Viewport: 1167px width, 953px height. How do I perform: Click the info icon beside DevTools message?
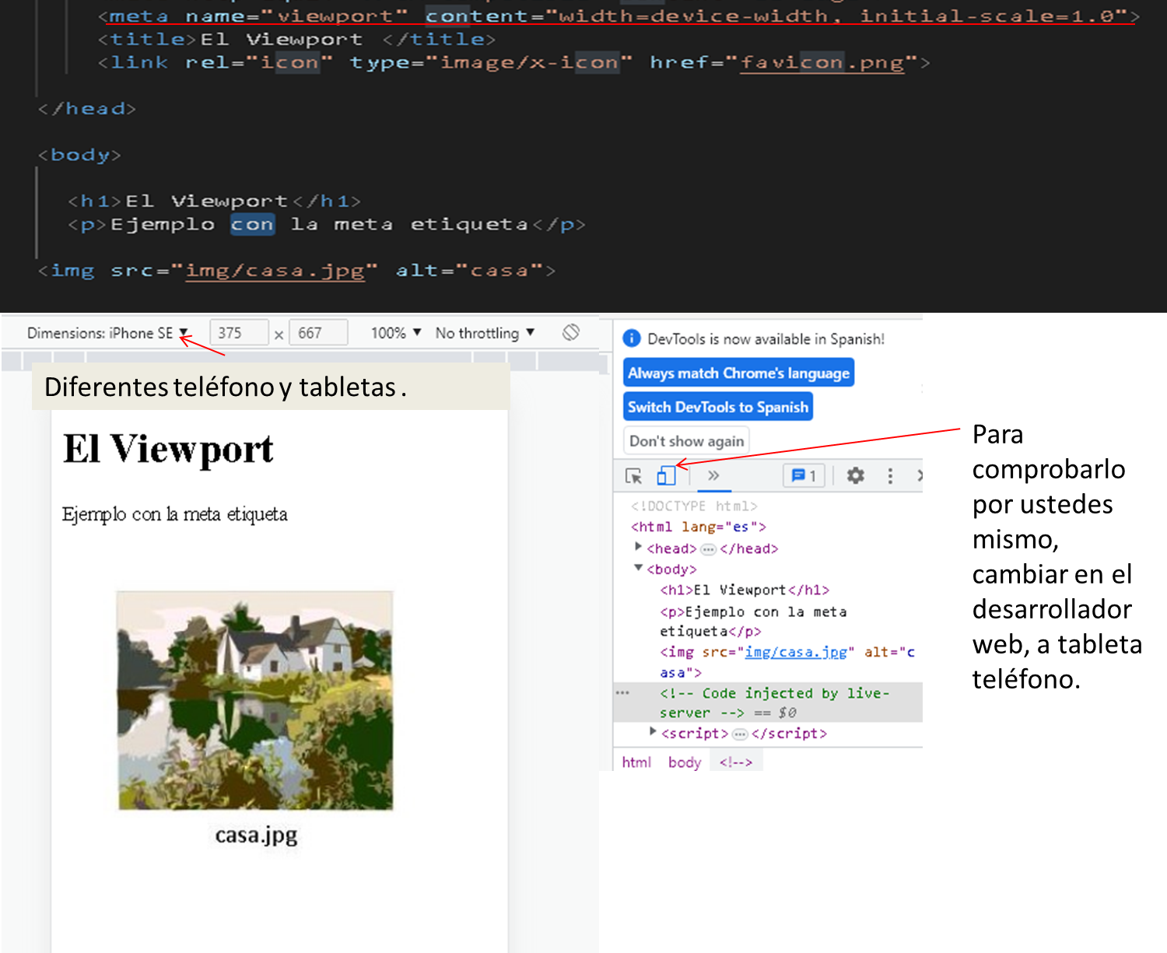pos(632,338)
